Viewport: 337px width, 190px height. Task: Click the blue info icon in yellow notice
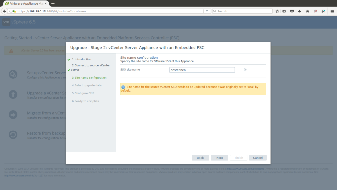click(123, 87)
